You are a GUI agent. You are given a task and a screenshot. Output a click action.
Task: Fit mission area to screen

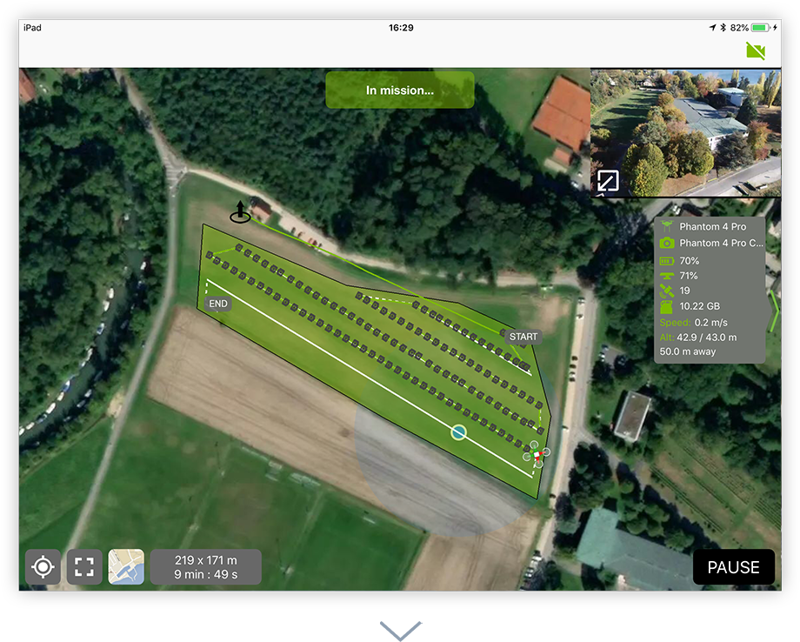(84, 567)
